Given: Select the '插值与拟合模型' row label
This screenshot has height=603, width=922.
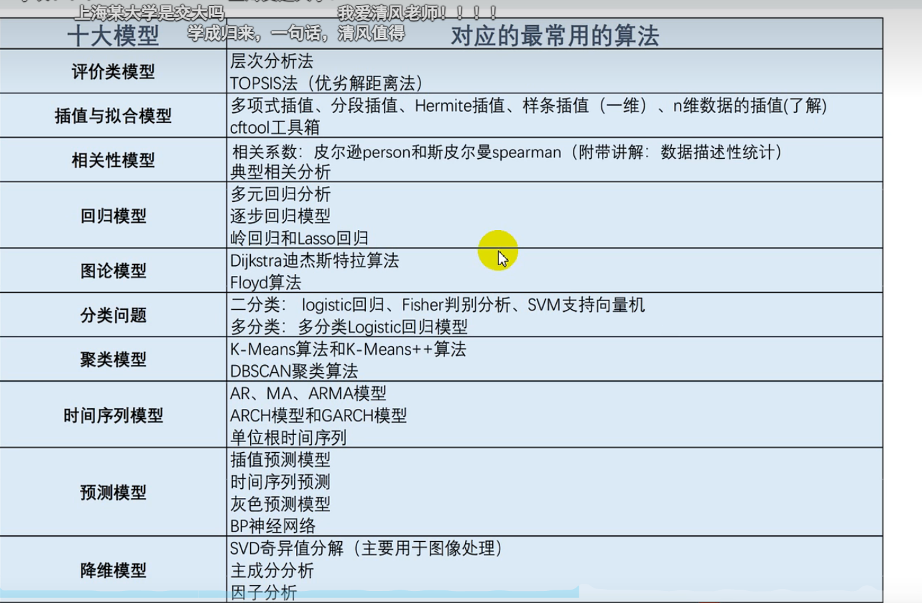Looking at the screenshot, I should pyautogui.click(x=113, y=116).
